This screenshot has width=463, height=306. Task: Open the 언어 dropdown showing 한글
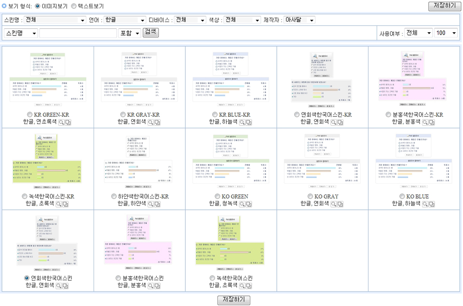124,20
